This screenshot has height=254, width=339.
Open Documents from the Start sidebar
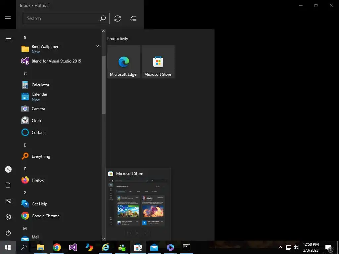8,185
